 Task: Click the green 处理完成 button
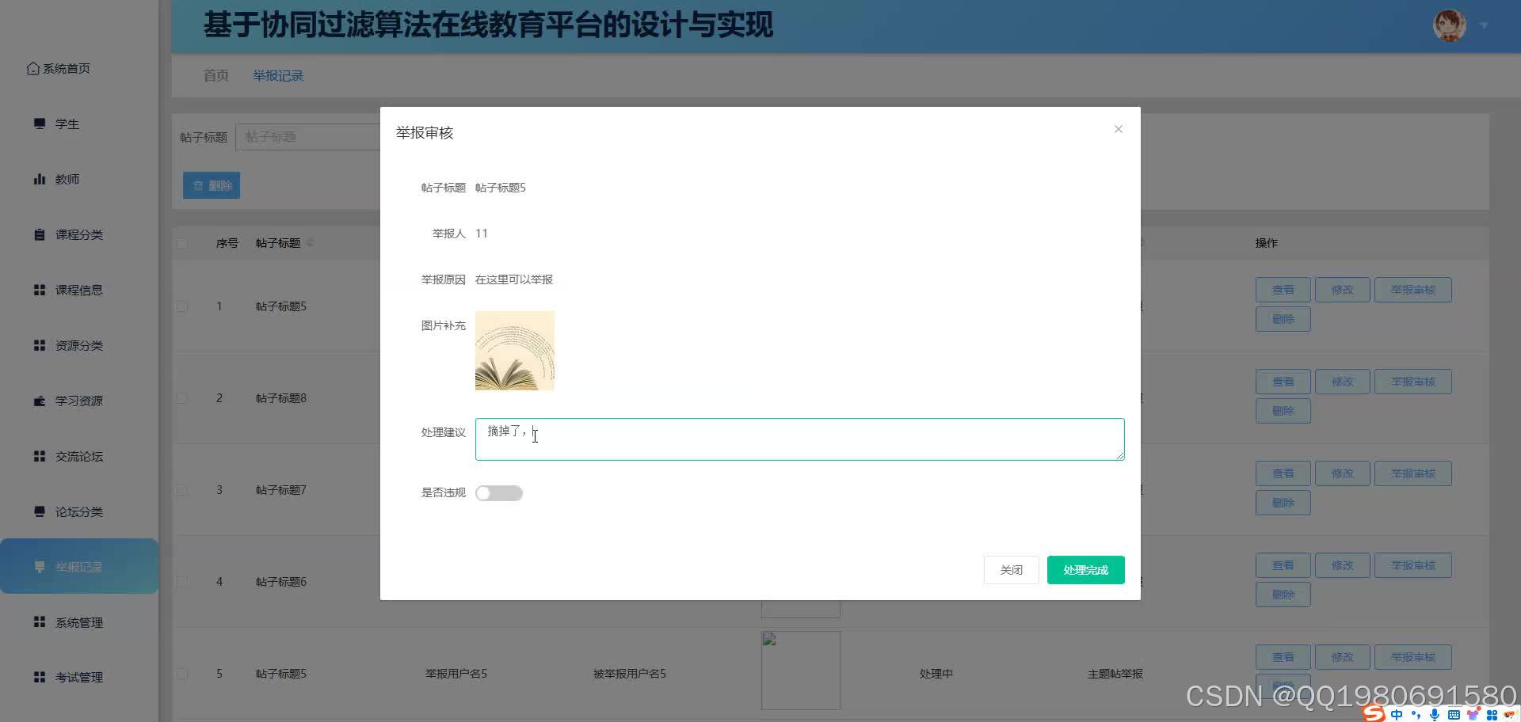(x=1085, y=569)
